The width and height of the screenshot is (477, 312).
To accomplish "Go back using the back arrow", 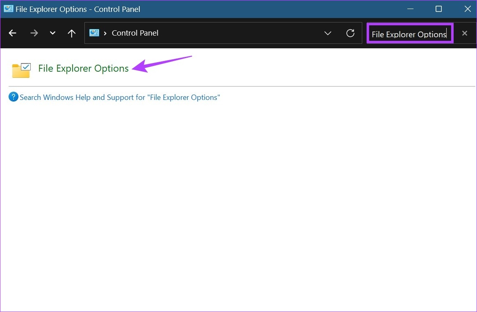I will click(x=12, y=33).
